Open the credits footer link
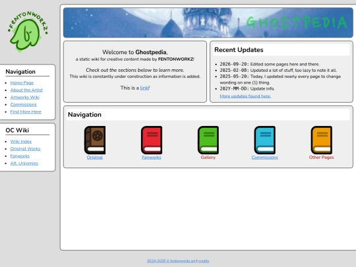The width and height of the screenshot is (356, 267). click(x=204, y=261)
